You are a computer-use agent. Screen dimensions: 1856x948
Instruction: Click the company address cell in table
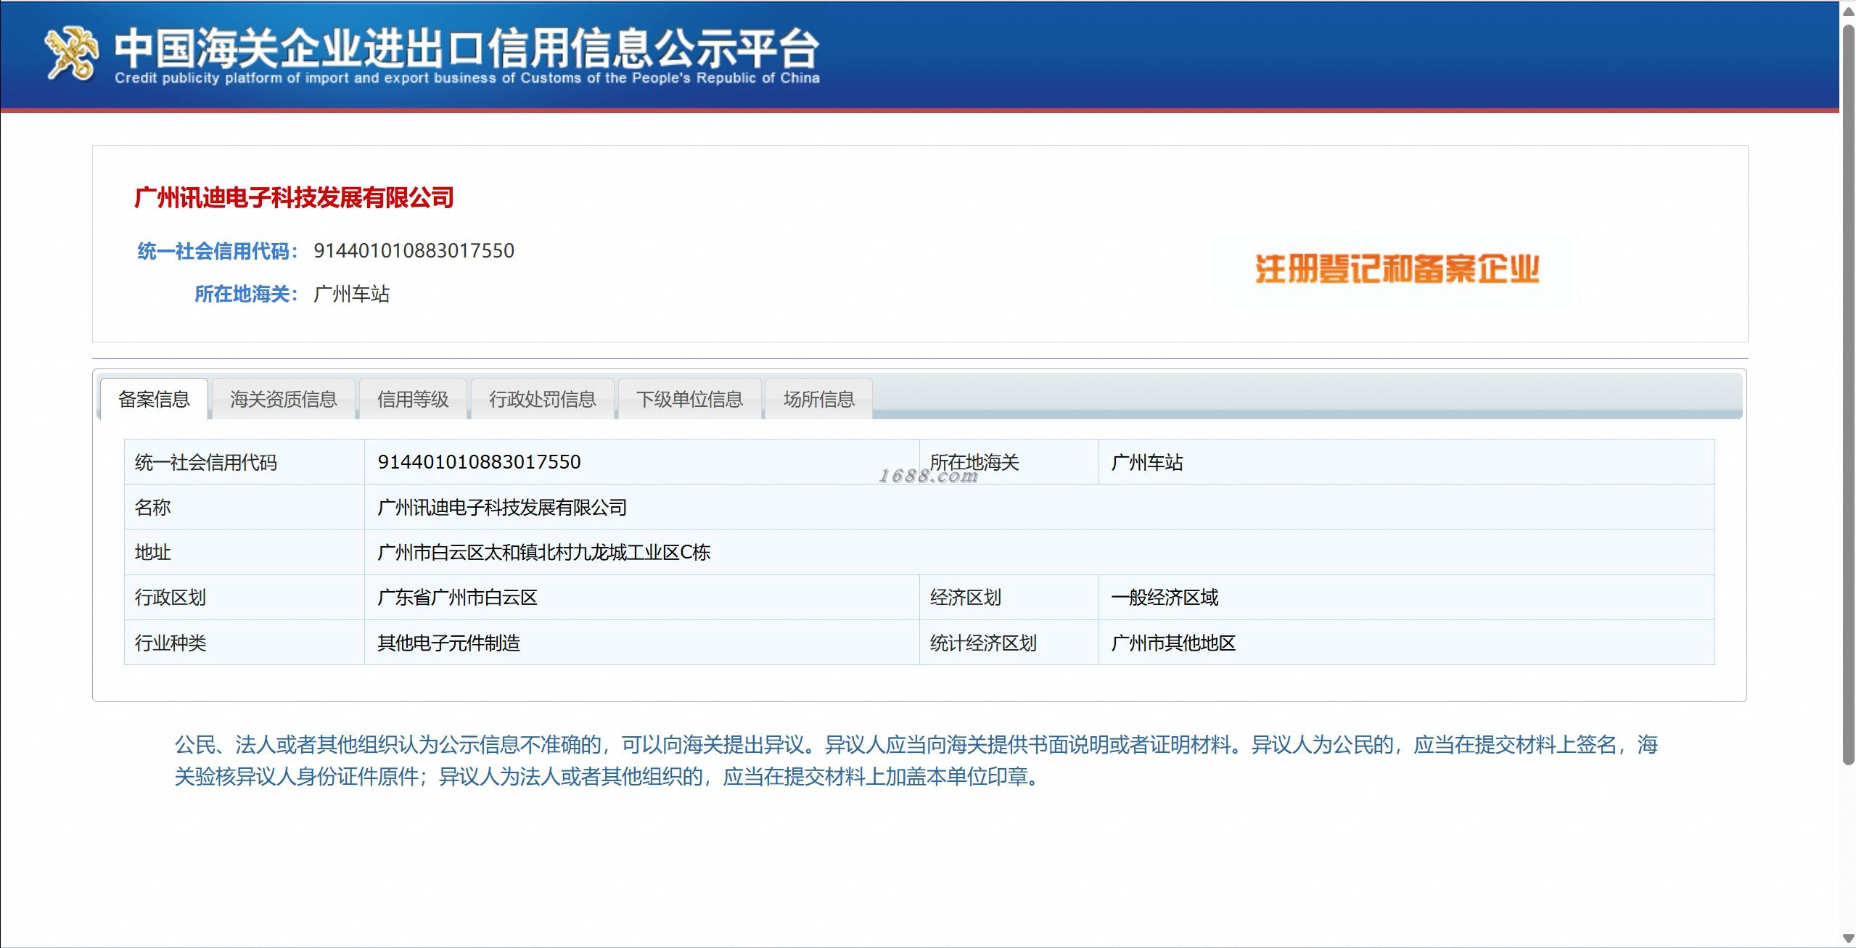[543, 553]
